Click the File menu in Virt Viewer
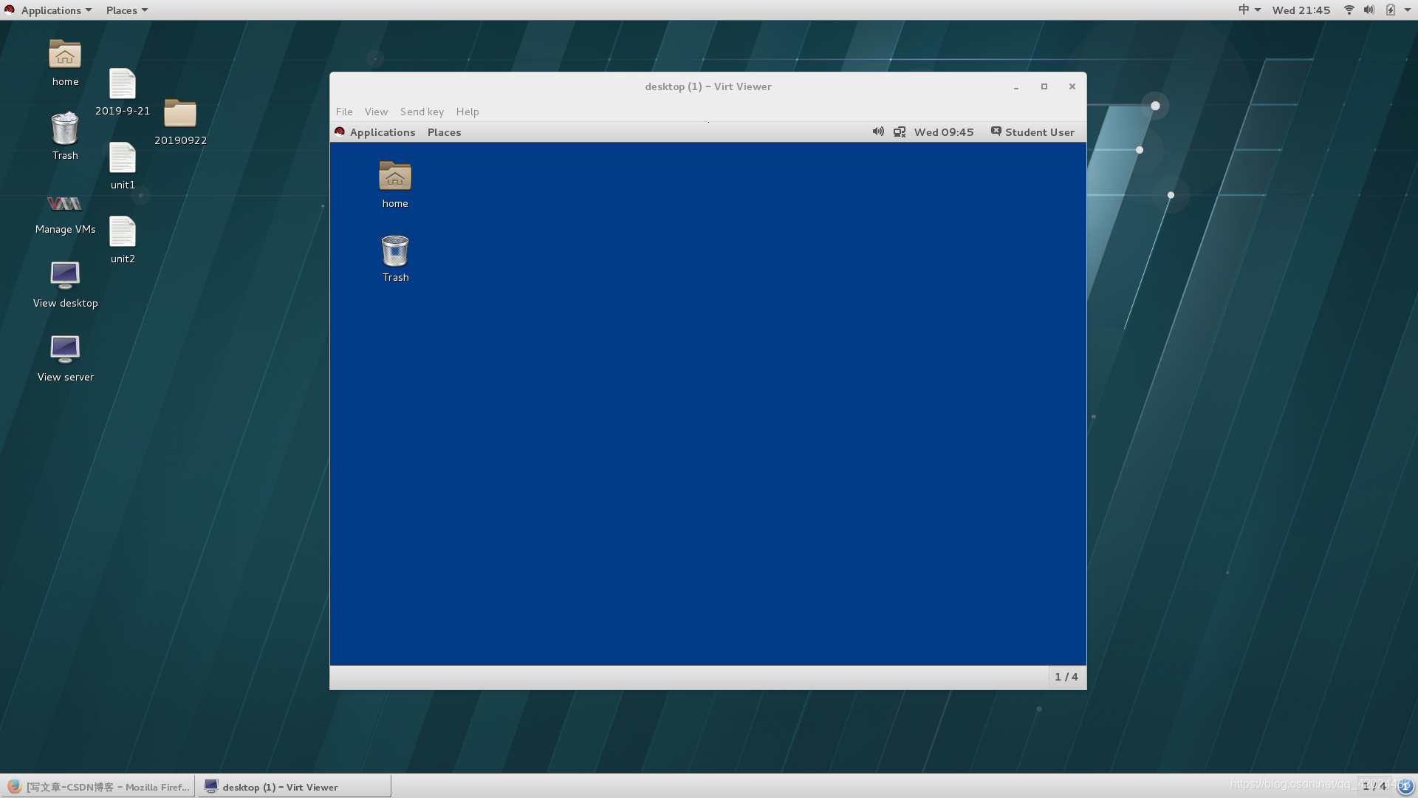 coord(343,110)
